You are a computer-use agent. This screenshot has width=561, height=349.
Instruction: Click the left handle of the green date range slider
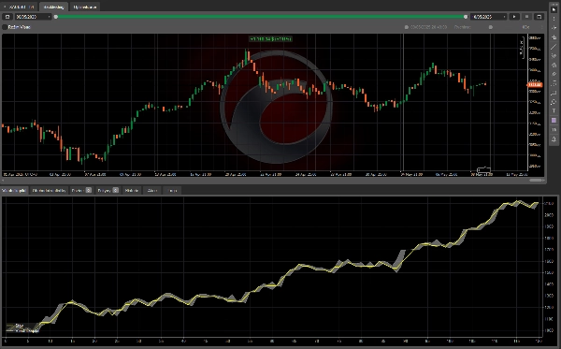click(x=56, y=17)
